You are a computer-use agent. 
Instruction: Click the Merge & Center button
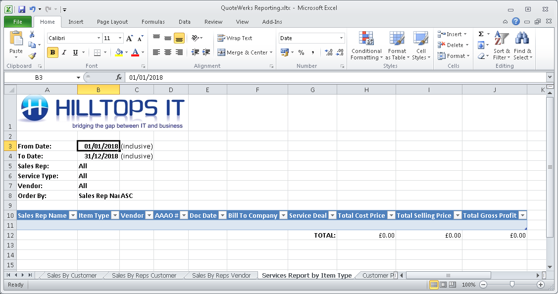[x=243, y=52]
